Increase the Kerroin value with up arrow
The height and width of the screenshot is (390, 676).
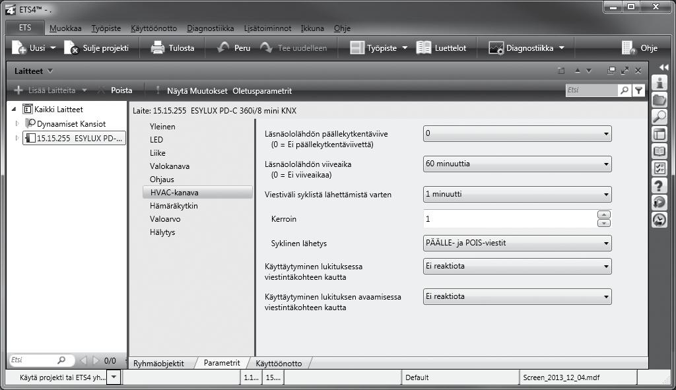point(604,214)
